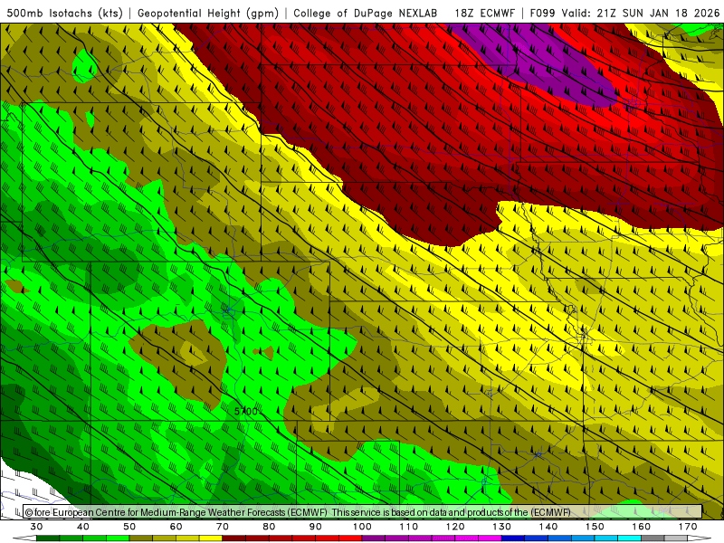Click the '500mb Isotachs (kts)' title text
The width and height of the screenshot is (724, 543).
point(64,13)
